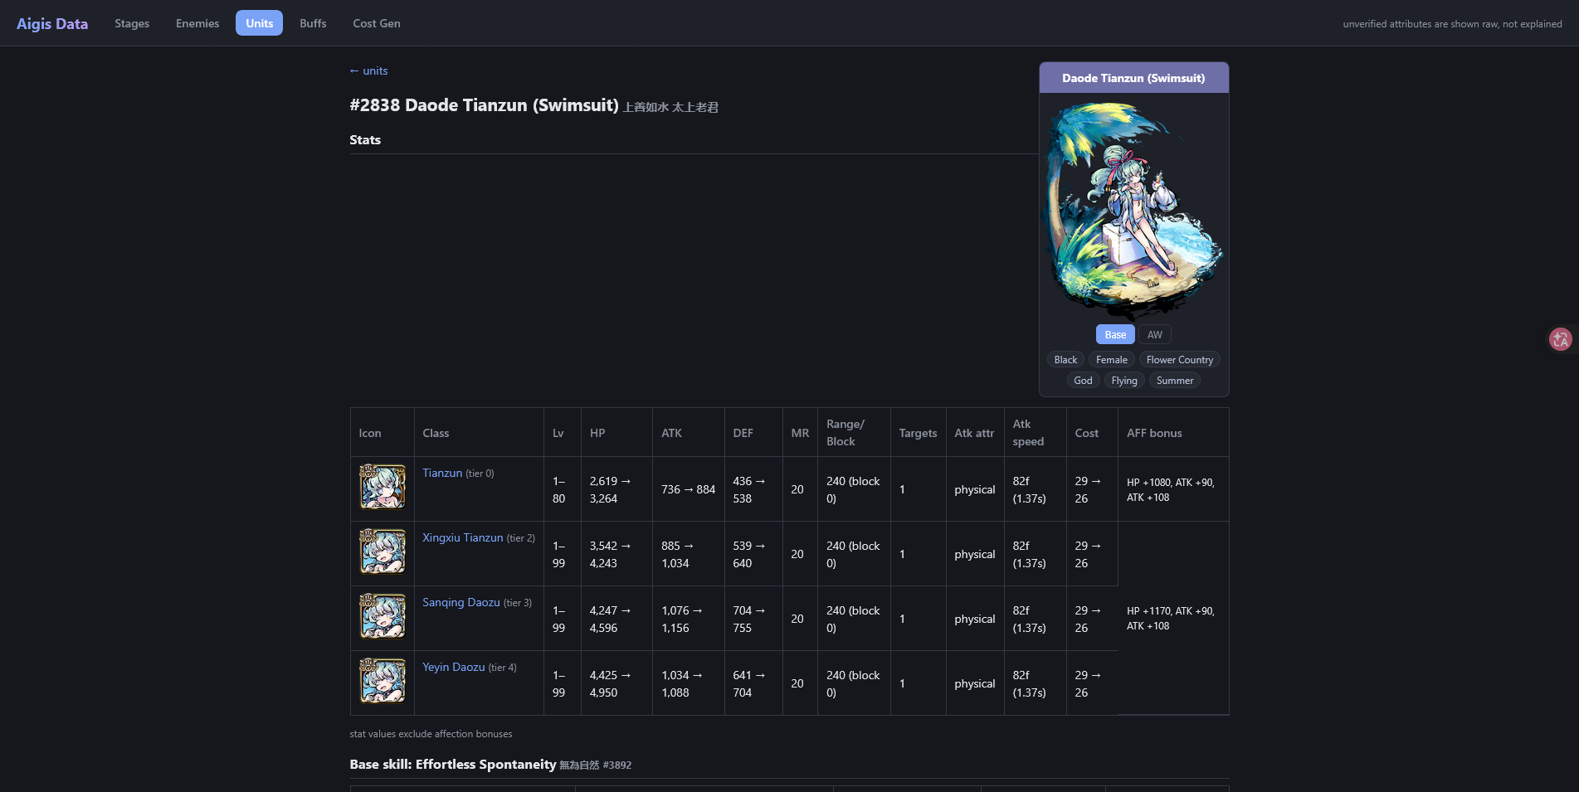Click the God tag
Viewport: 1579px width, 792px height.
pyautogui.click(x=1083, y=381)
